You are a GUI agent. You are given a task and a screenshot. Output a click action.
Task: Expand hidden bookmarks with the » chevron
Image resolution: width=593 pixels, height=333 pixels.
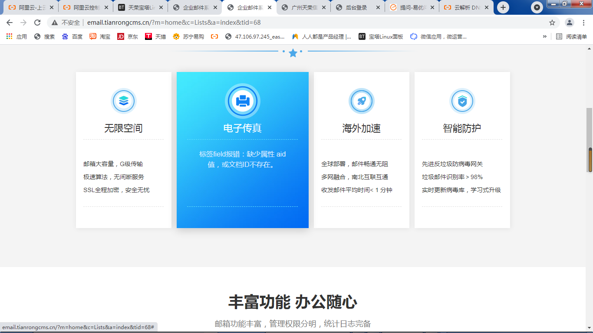click(544, 37)
